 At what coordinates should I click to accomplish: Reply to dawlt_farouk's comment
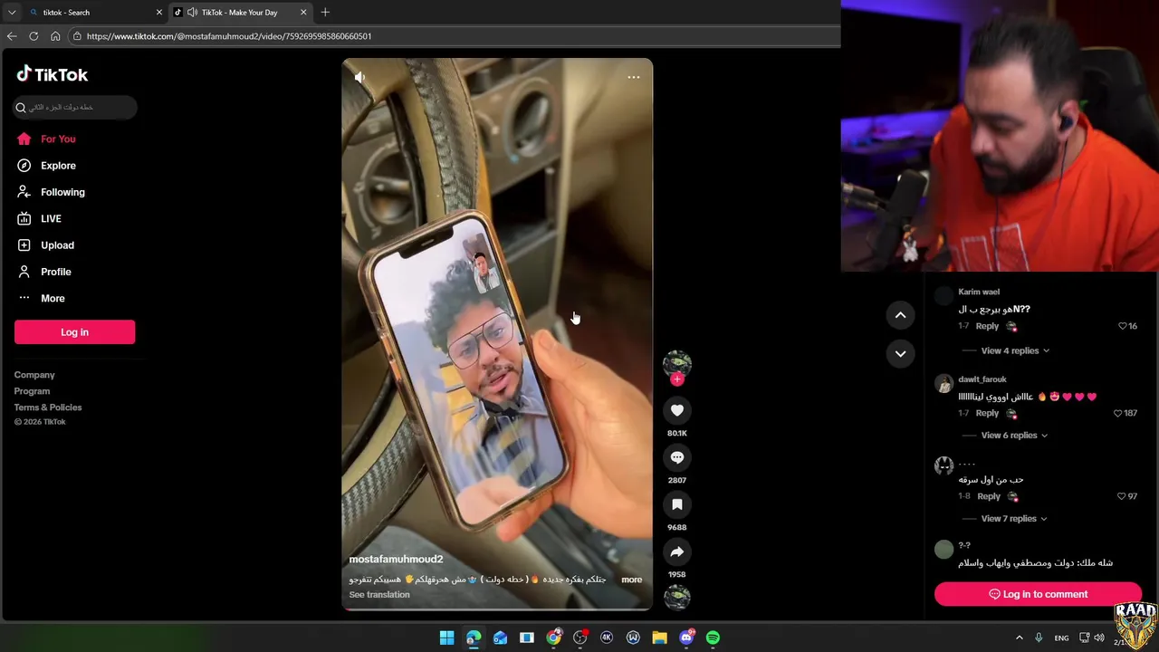click(x=987, y=413)
